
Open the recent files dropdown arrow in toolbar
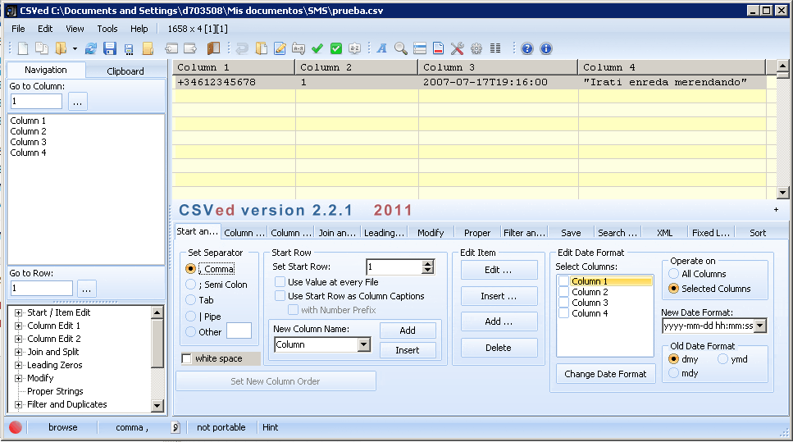75,48
